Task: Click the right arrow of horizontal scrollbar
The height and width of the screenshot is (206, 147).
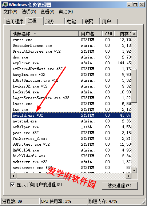Action: click(x=128, y=176)
